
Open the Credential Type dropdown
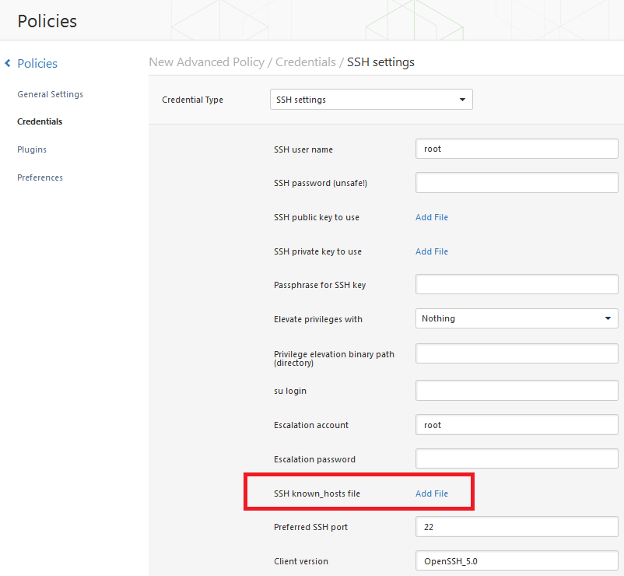coord(371,100)
